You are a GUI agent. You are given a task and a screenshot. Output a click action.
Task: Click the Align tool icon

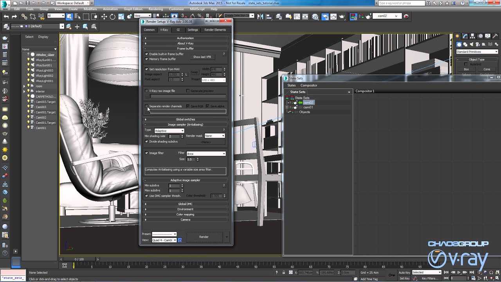point(269,16)
